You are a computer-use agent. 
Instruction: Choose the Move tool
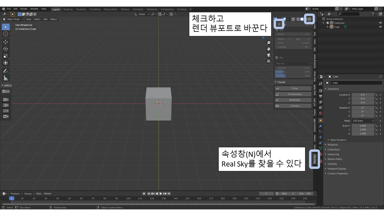6,42
